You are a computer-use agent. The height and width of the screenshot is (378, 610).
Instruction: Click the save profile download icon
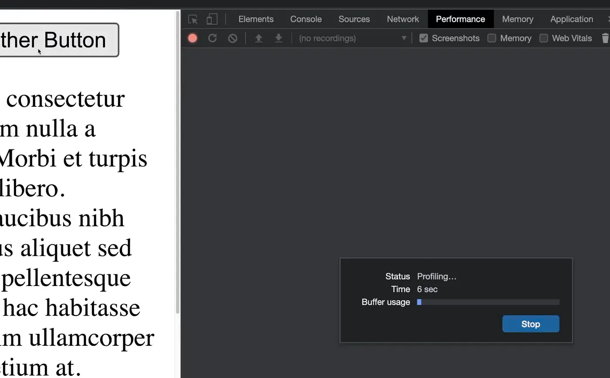click(x=279, y=38)
